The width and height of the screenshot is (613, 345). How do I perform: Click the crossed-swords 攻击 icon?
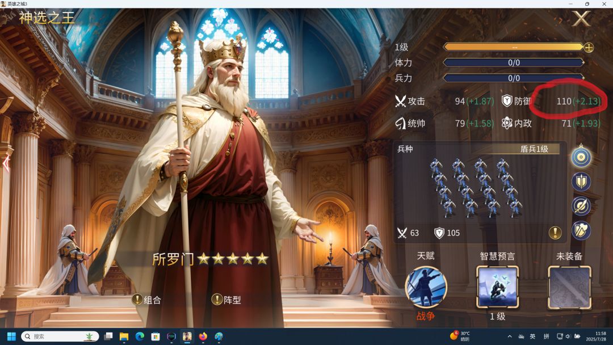pyautogui.click(x=400, y=101)
